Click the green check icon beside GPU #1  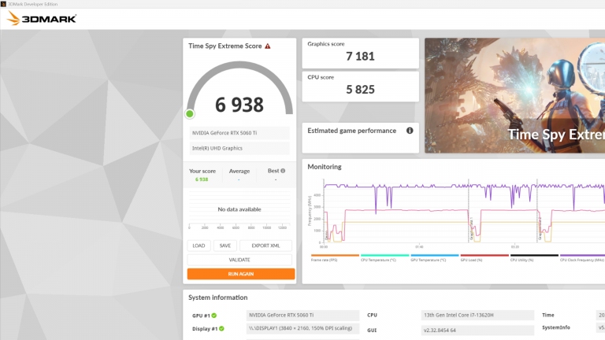tap(214, 316)
